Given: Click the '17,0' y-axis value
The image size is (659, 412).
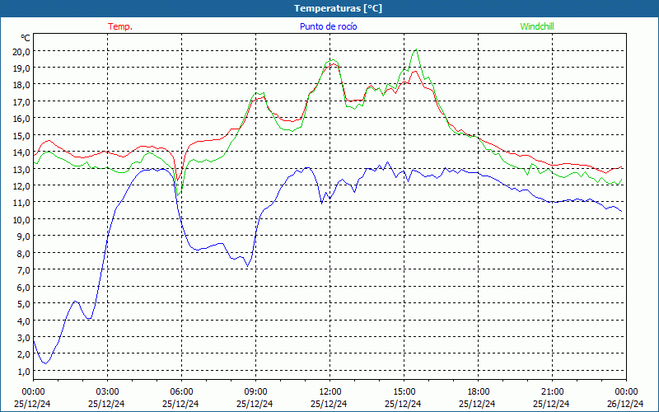Looking at the screenshot, I should click(22, 101).
